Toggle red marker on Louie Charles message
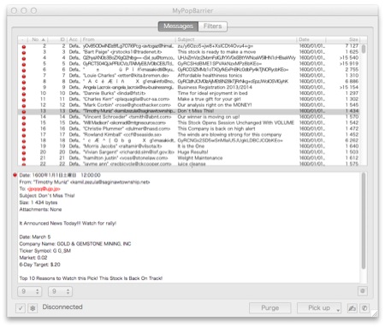 [x=24, y=76]
